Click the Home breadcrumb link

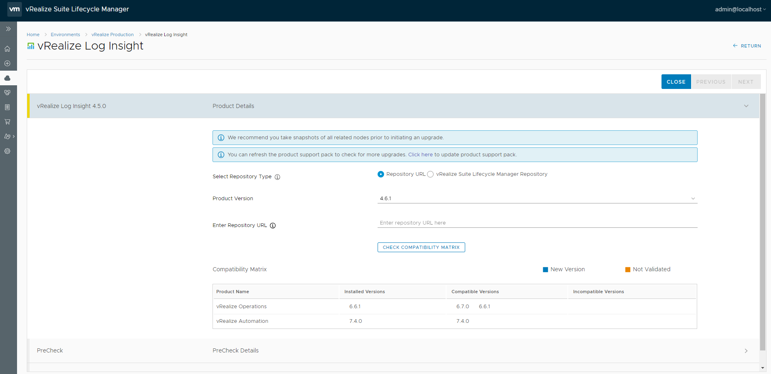pyautogui.click(x=33, y=35)
